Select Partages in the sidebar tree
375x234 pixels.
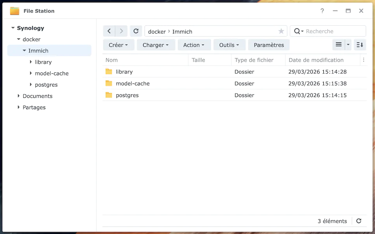[34, 107]
